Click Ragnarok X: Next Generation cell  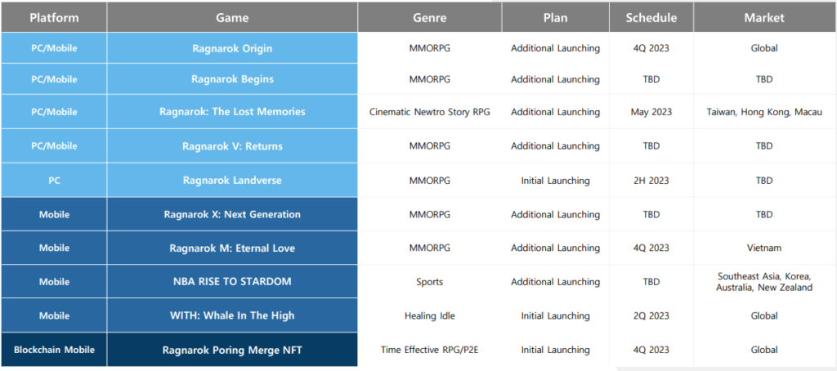click(232, 214)
